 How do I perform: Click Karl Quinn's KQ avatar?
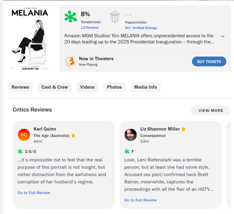(24, 135)
